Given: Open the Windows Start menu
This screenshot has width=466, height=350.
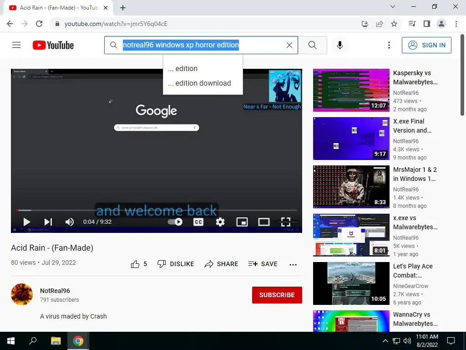Looking at the screenshot, I should (11, 341).
